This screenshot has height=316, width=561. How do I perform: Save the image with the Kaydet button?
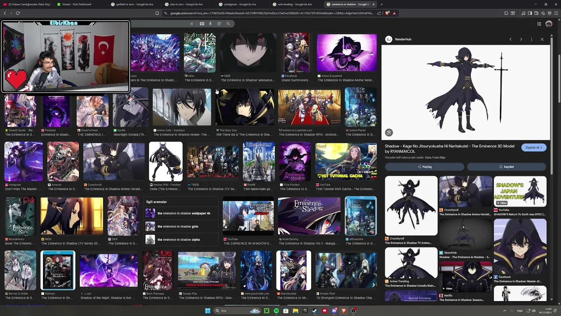(x=506, y=167)
